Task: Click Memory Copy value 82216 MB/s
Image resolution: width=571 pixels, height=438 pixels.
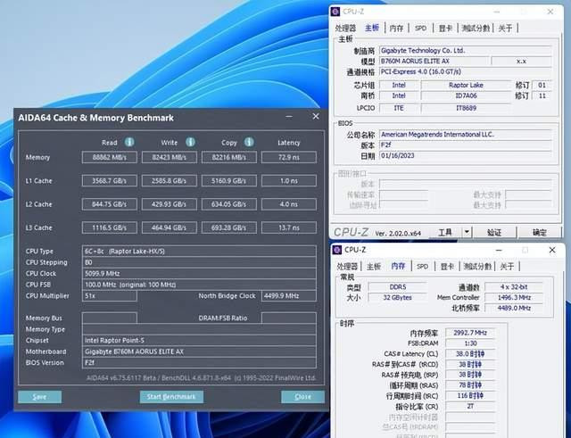Action: tap(229, 157)
